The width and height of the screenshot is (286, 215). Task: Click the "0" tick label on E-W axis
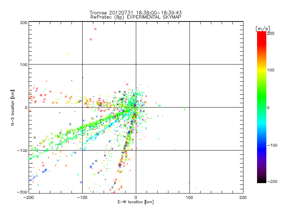[136, 197]
